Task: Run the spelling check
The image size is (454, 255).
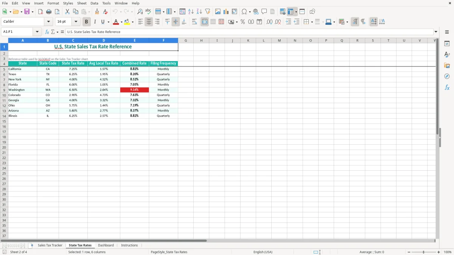Action: point(148,12)
